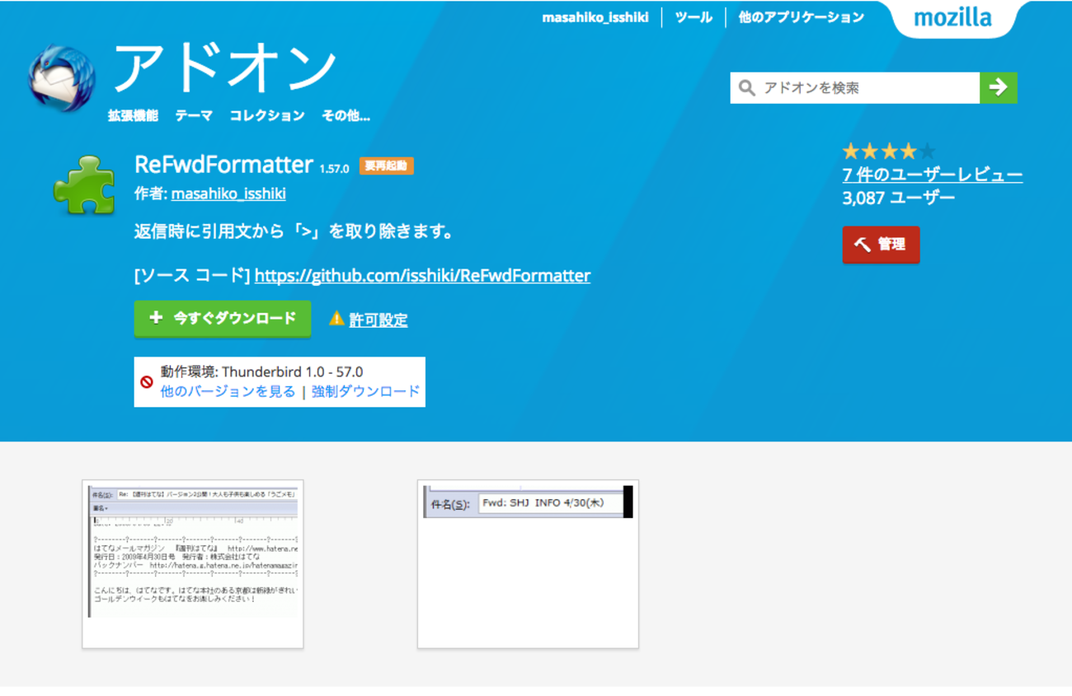Viewport: 1072px width, 696px height.
Task: Open the 7 件のユーザーレビュー link
Action: click(x=933, y=175)
